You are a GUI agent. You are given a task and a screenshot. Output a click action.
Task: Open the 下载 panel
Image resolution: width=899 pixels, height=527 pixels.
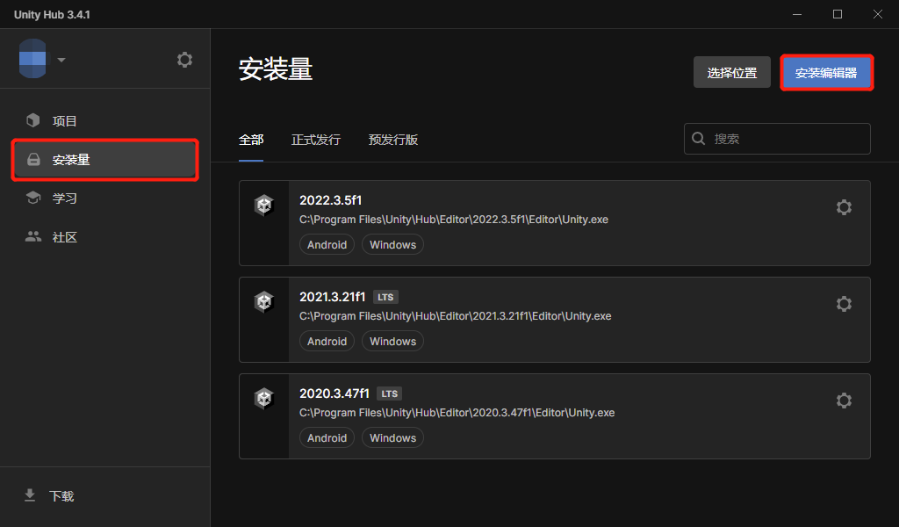pos(105,496)
